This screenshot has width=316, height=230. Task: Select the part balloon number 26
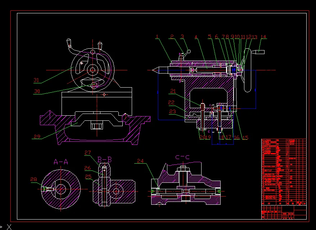pyautogui.click(x=87, y=168)
